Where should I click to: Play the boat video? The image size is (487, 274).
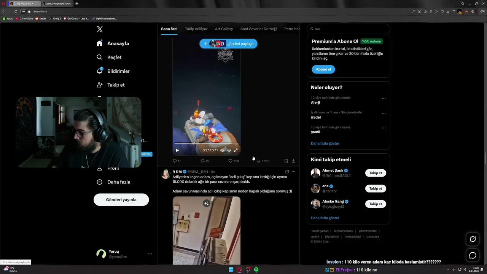pyautogui.click(x=177, y=150)
